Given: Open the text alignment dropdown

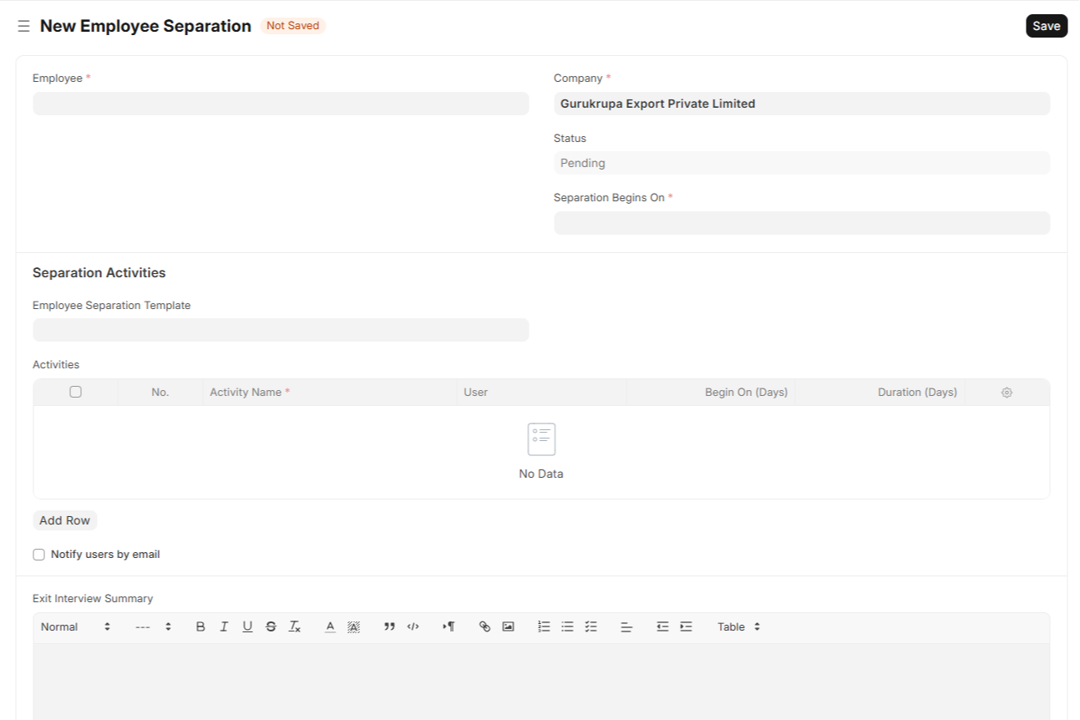Looking at the screenshot, I should [x=626, y=626].
